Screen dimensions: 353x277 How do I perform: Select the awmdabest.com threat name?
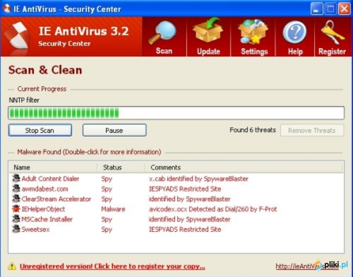pyautogui.click(x=45, y=189)
